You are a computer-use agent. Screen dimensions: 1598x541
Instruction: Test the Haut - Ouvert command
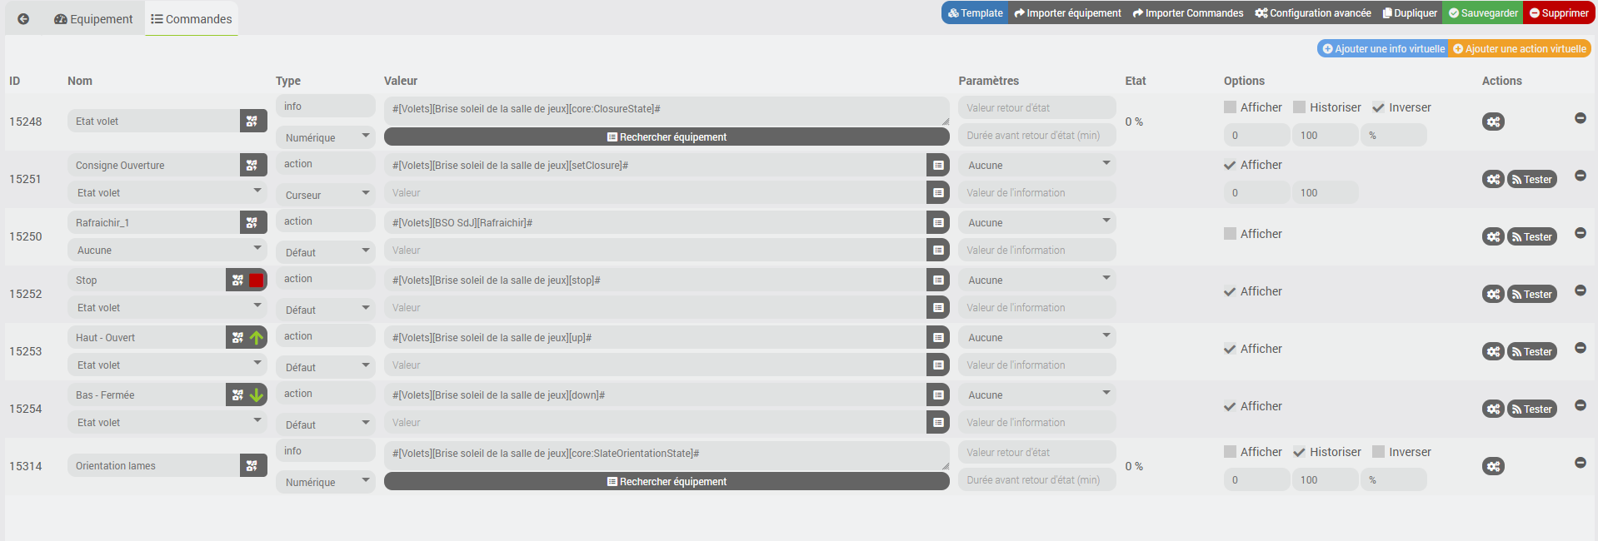[1531, 352]
